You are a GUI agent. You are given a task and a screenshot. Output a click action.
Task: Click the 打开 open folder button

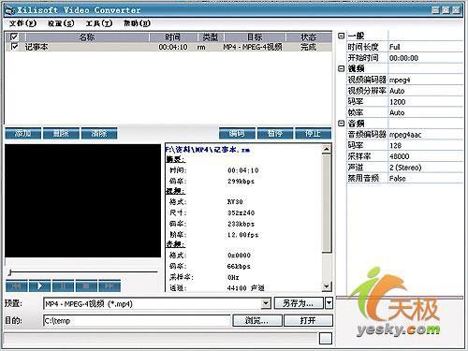click(308, 320)
